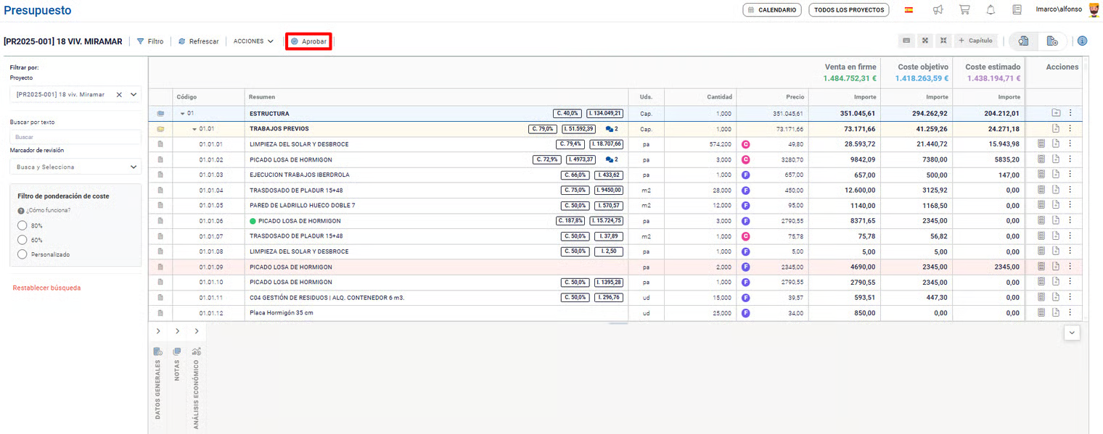
Task: Open the ACCIONES menu
Action: coord(253,41)
